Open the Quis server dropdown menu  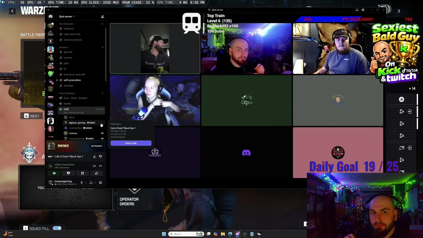point(67,17)
